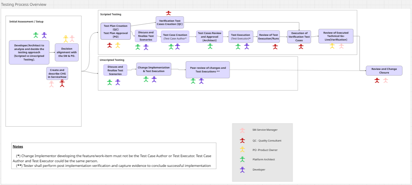Click the double-asterisk Tester post implementation note
The width and height of the screenshot is (412, 185).
(114, 166)
